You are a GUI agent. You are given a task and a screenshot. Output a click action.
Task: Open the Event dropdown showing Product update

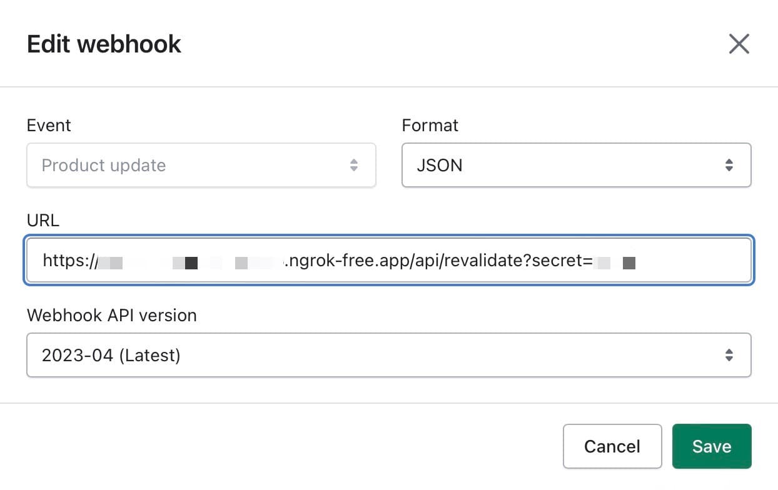click(200, 165)
